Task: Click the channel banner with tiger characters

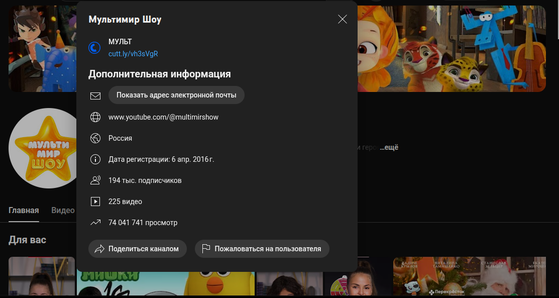Action: 452,49
